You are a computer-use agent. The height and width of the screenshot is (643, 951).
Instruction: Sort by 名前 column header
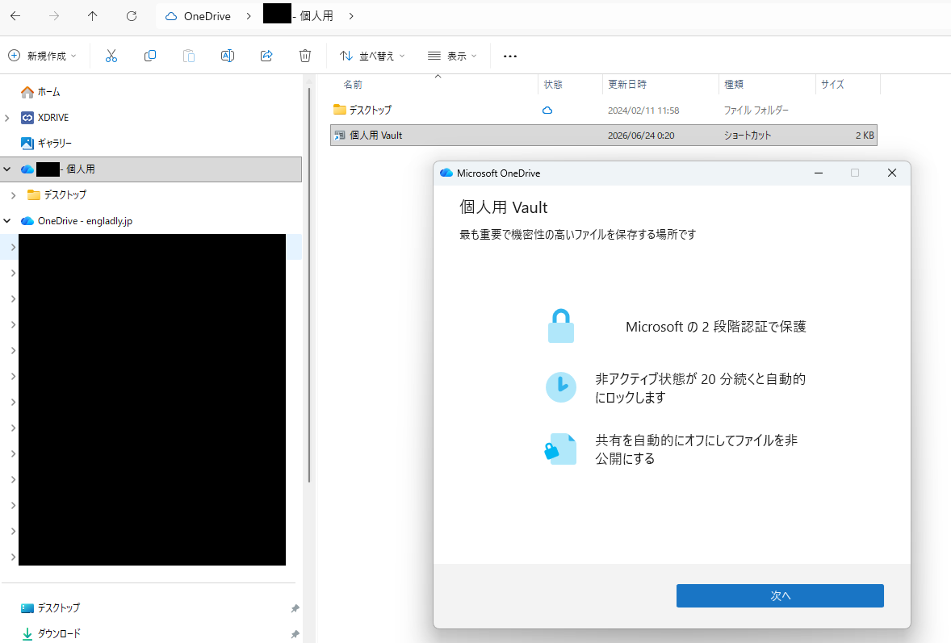(353, 84)
